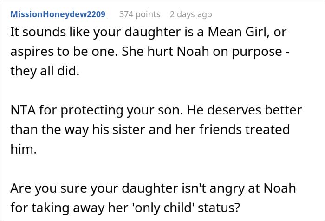Viewport: 325px width, 221px height.
Task: Click the single word 'him.' on its own line
Action: 23,149
